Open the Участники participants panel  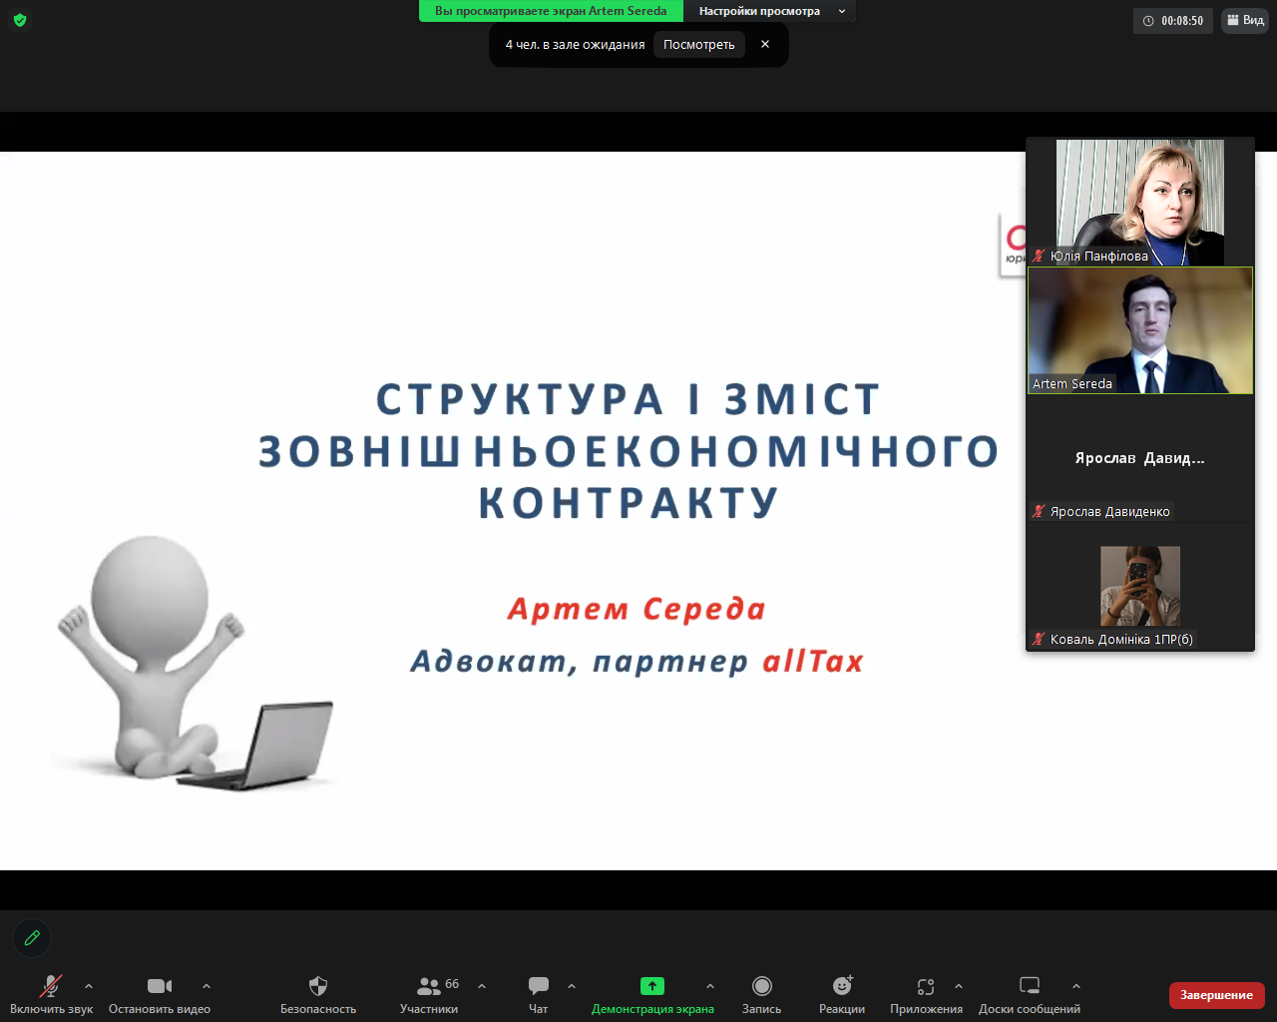point(429,995)
